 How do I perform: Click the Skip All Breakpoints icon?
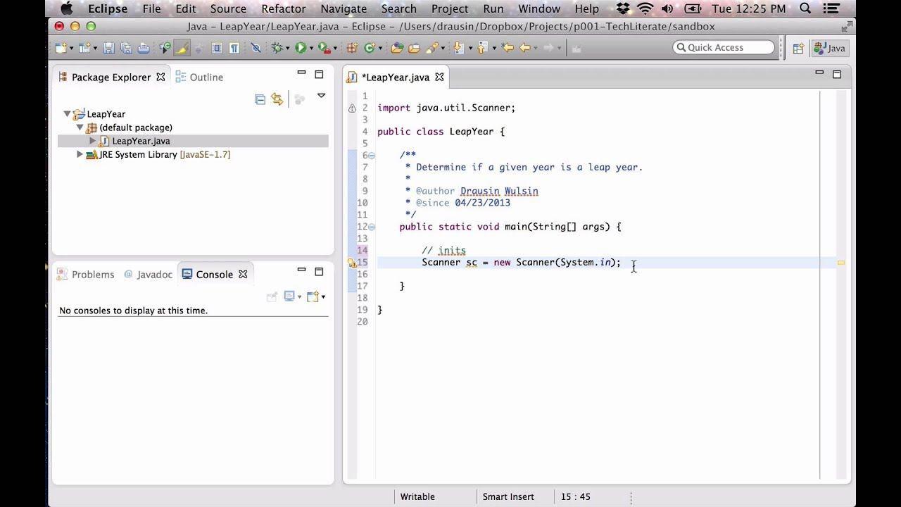coord(256,48)
